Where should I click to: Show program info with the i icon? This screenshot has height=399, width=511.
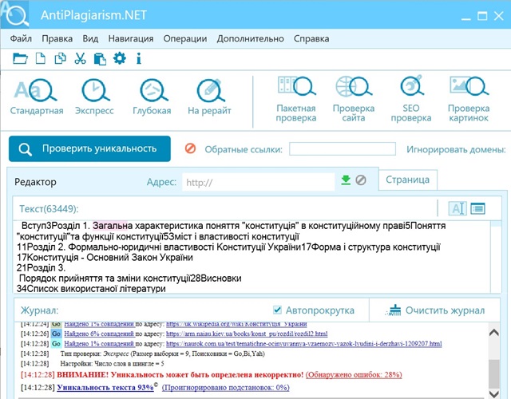(x=139, y=58)
